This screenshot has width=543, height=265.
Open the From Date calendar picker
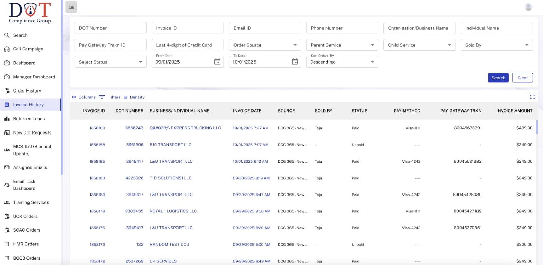[x=217, y=62]
